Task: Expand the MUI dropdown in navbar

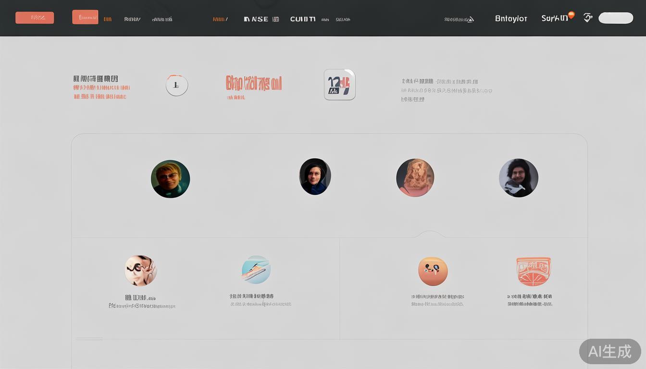Action: pyautogui.click(x=220, y=19)
